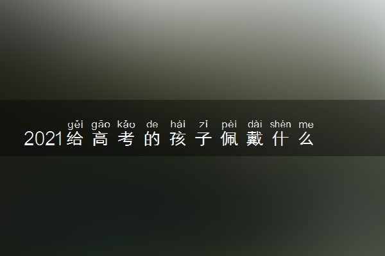Click the pinyin label shén
Screen dimensions: 385x256
(x=280, y=124)
